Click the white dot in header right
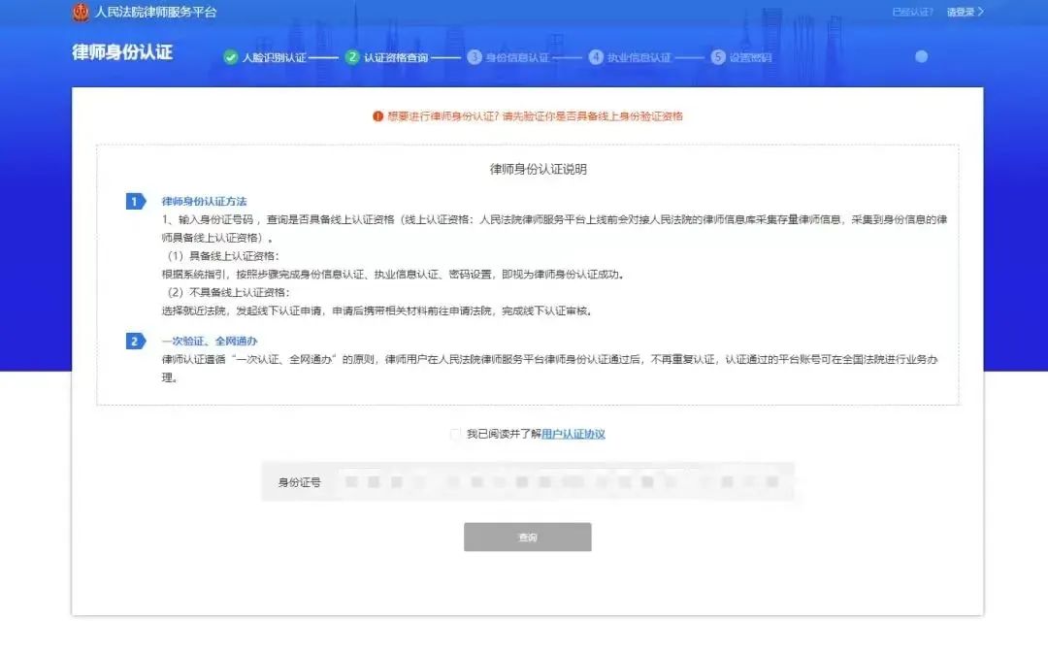The width and height of the screenshot is (1048, 654). (921, 57)
